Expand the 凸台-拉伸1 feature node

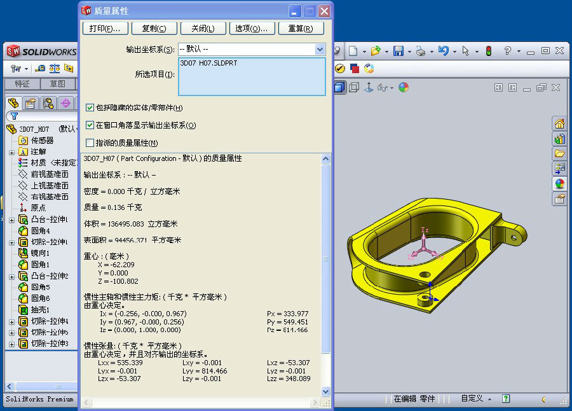click(11, 219)
